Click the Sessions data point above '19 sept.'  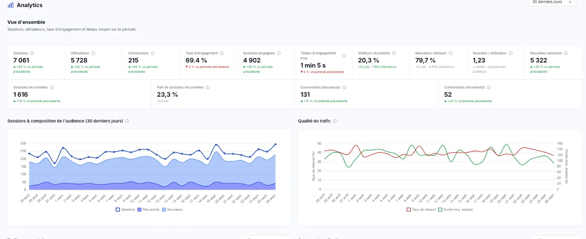click(x=216, y=145)
